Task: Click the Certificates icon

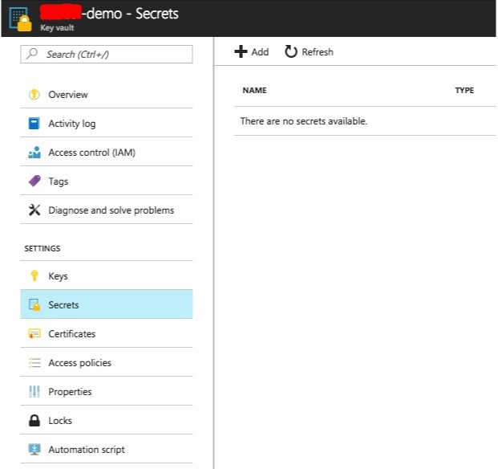Action: tap(34, 333)
